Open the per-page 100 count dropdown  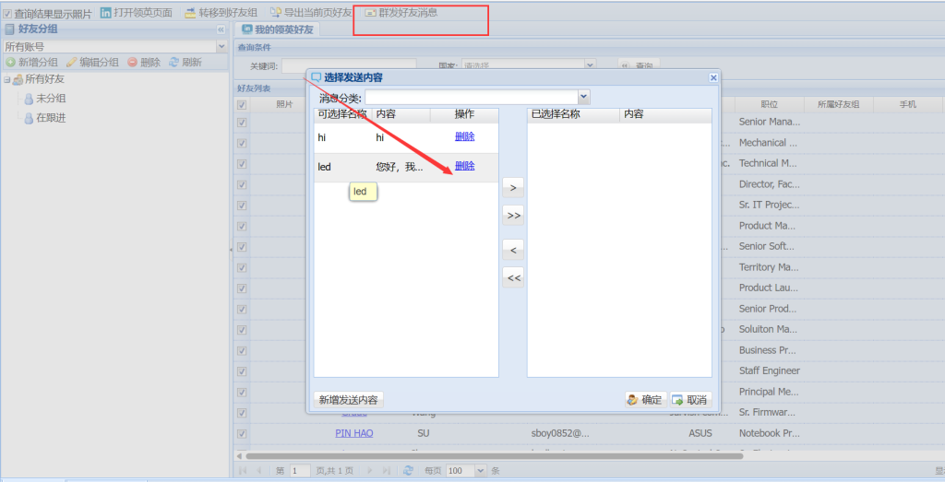click(481, 470)
